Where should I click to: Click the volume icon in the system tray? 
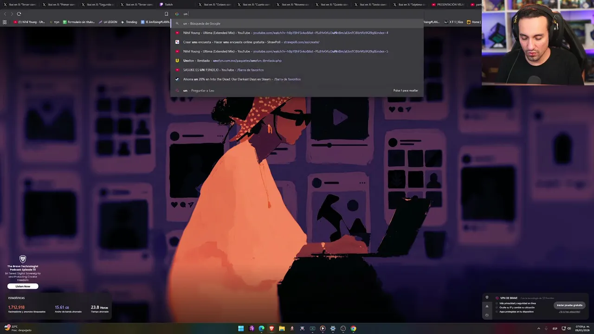[569, 328]
